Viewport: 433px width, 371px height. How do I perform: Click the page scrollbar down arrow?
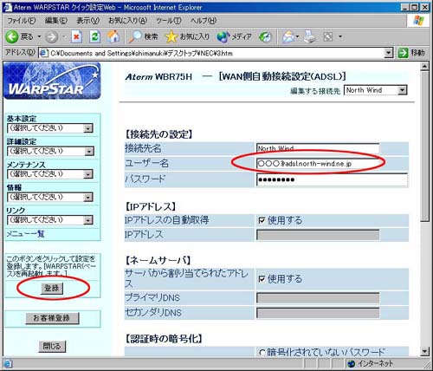(424, 352)
